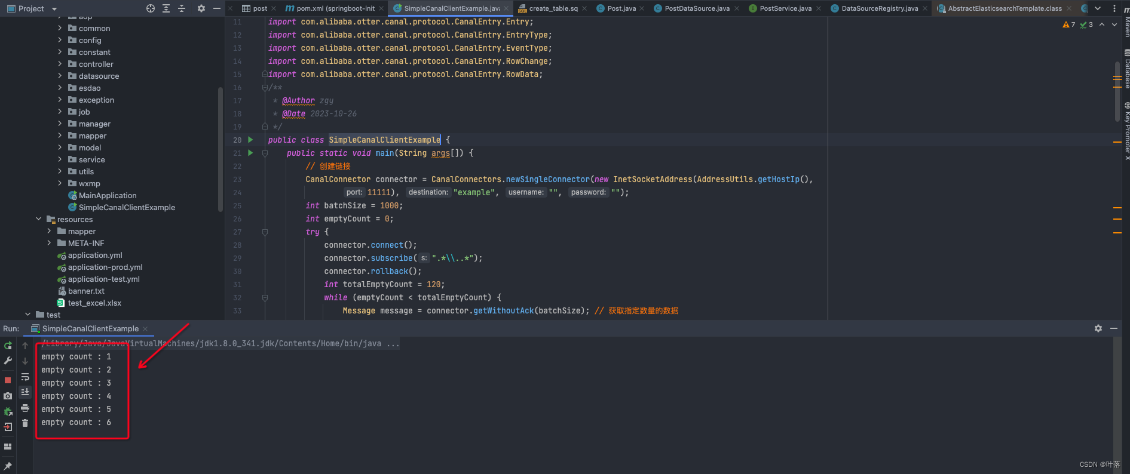The height and width of the screenshot is (474, 1130).
Task: Fold the while loop at line 32
Action: pos(265,297)
